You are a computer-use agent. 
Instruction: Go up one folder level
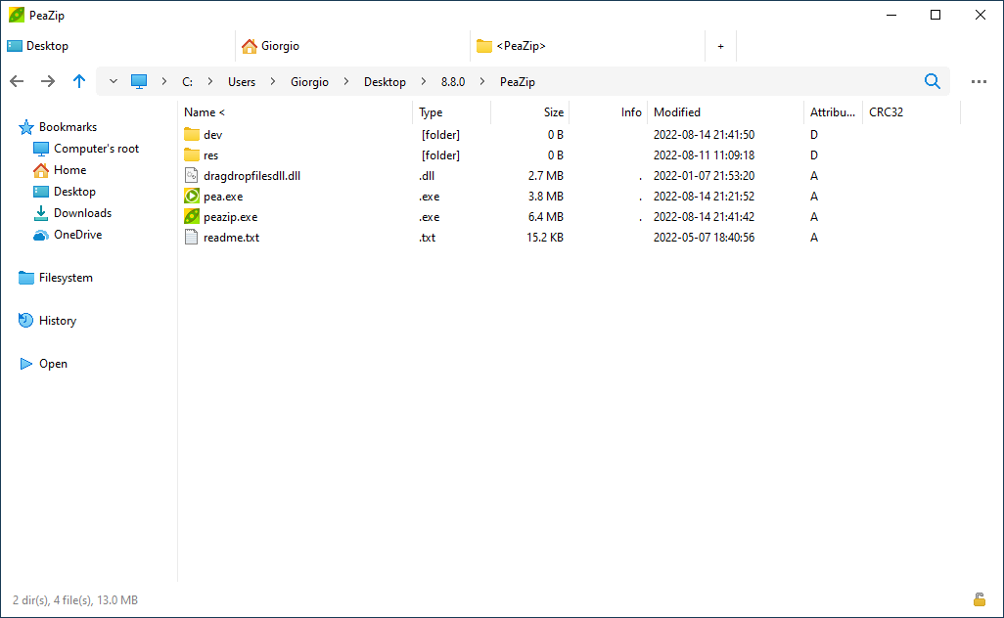tap(78, 81)
